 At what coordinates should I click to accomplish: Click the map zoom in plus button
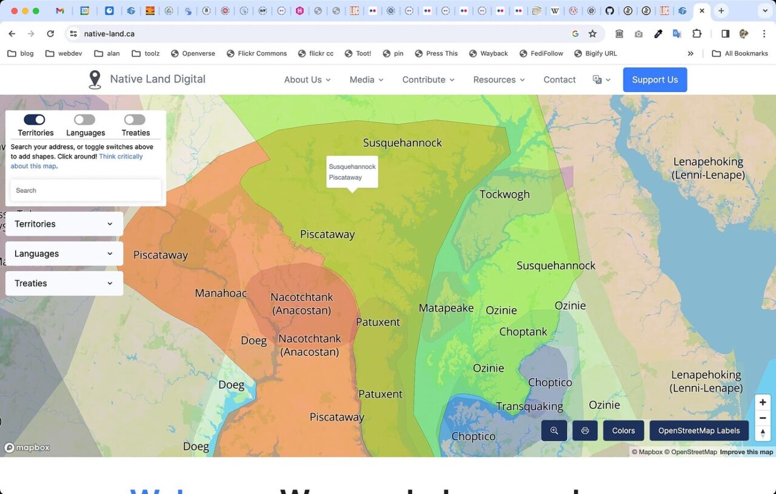click(x=763, y=403)
